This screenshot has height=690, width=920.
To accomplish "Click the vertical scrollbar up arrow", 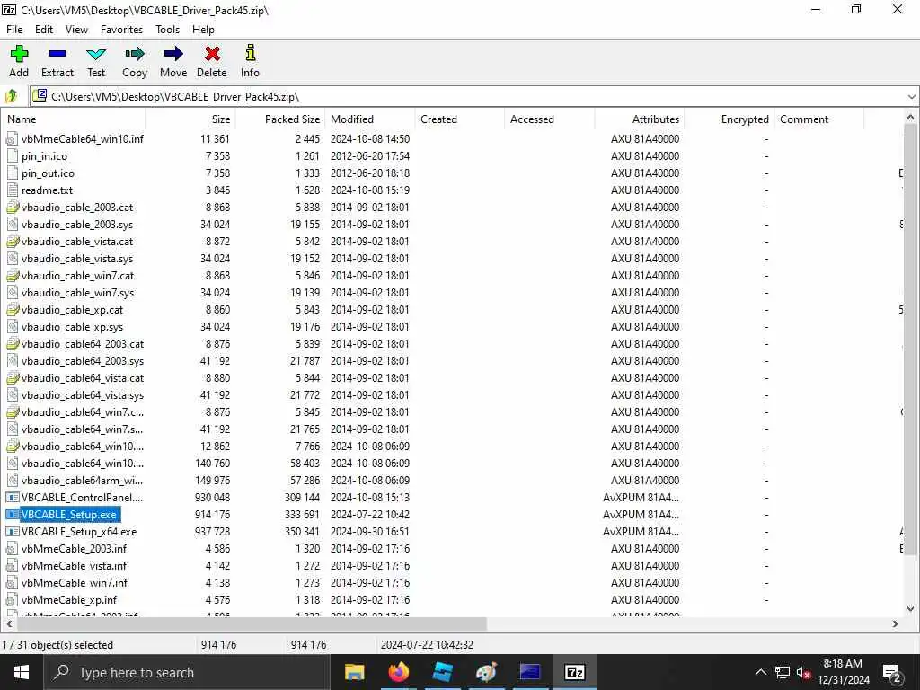I will click(x=910, y=118).
